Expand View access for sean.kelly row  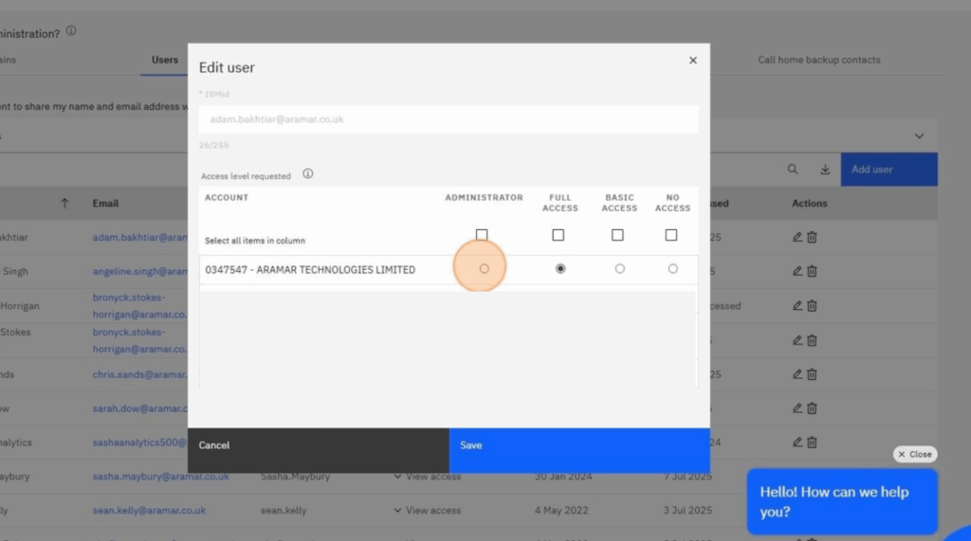(428, 511)
